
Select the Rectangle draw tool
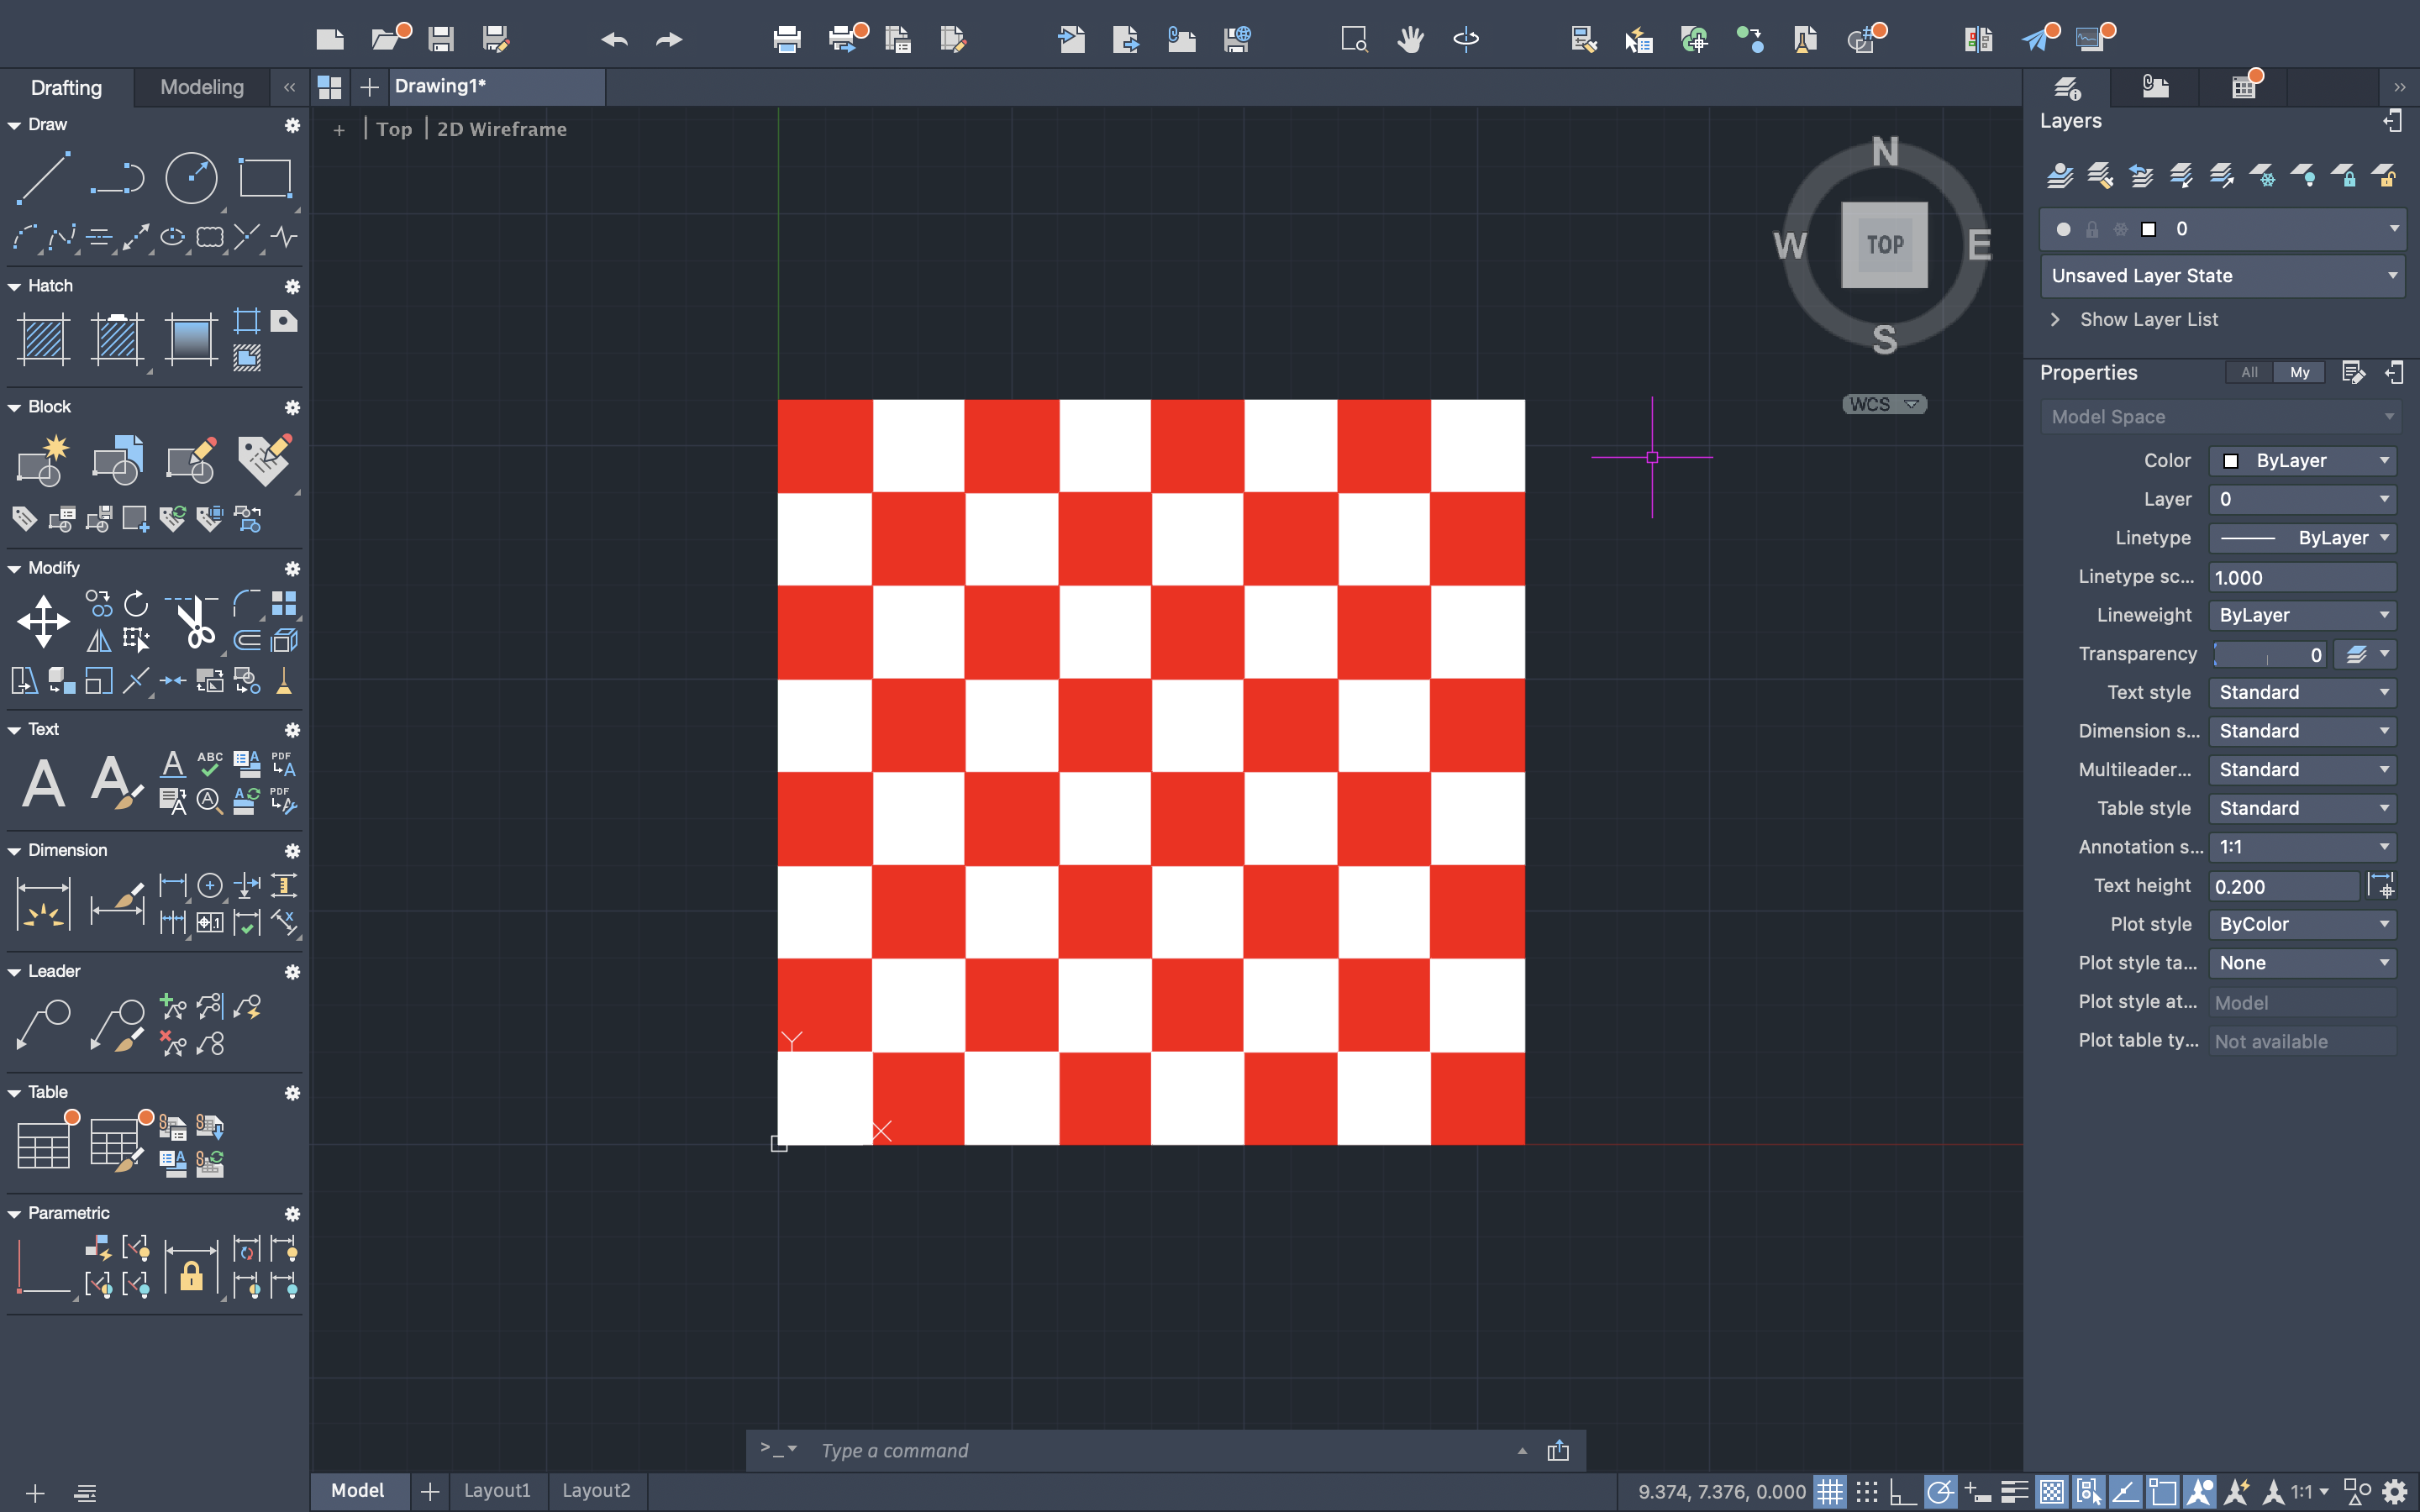point(265,179)
